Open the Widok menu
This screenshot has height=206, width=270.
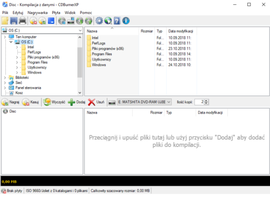70,12
